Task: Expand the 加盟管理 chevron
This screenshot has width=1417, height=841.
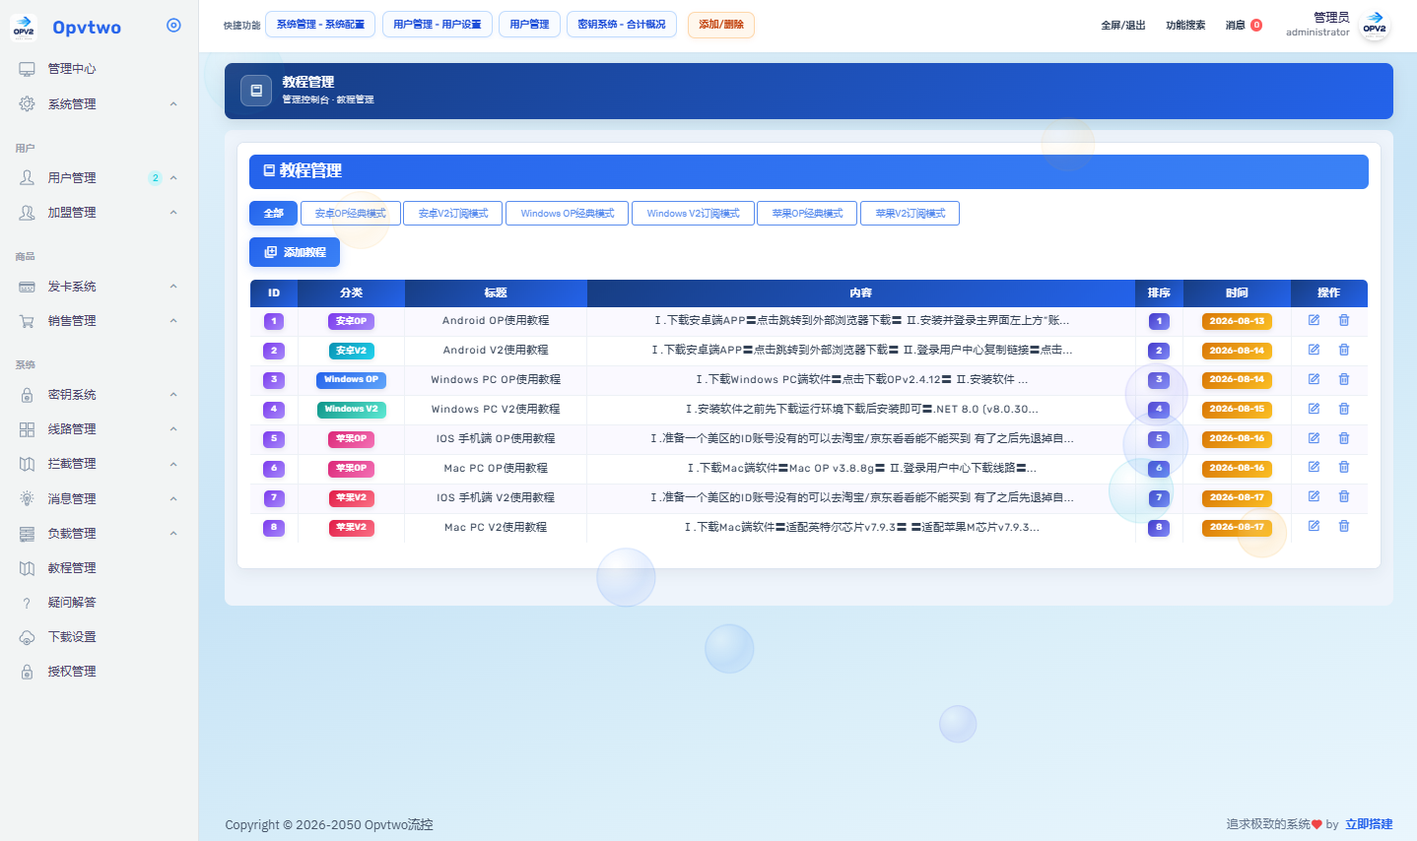Action: click(x=173, y=213)
